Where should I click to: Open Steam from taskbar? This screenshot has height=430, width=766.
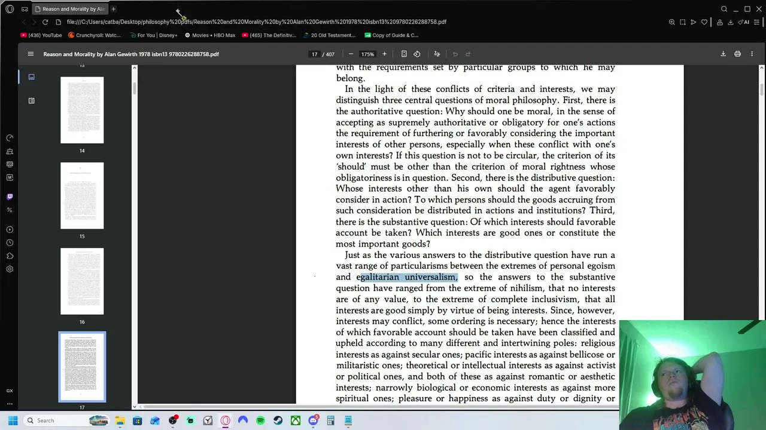[278, 420]
